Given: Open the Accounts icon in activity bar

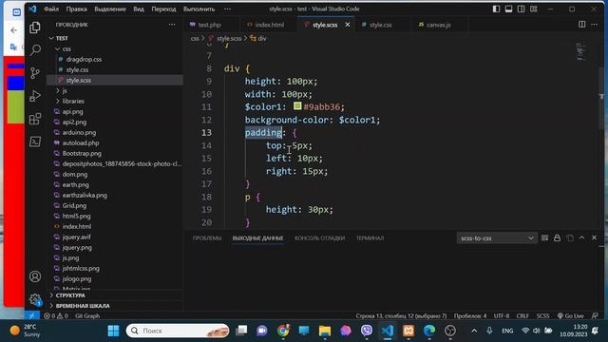Looking at the screenshot, I should pyautogui.click(x=35, y=276).
